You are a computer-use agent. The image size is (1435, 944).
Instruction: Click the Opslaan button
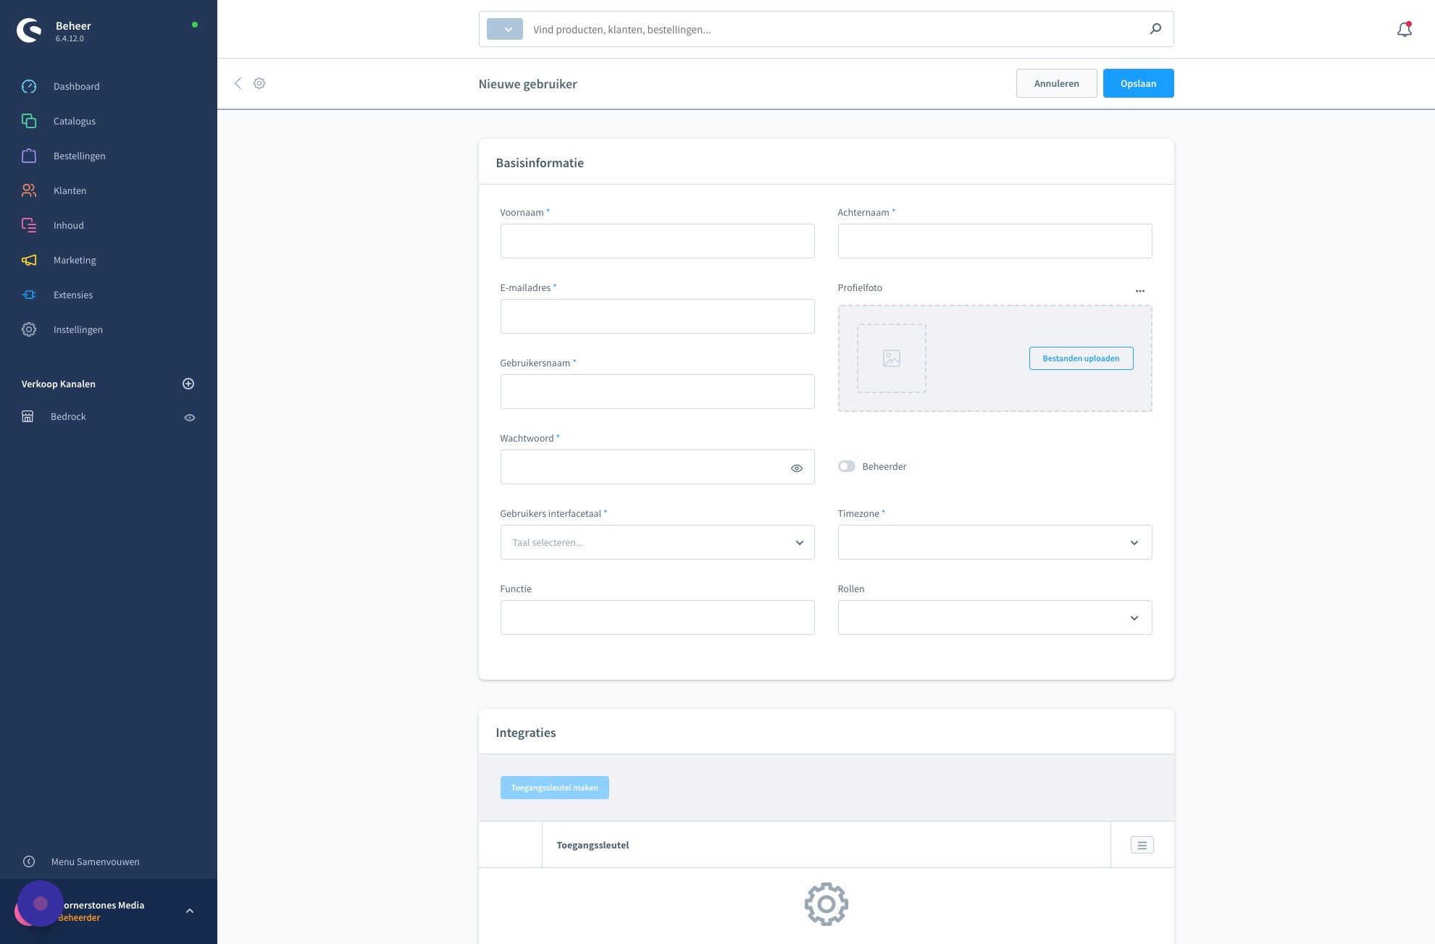click(1138, 83)
